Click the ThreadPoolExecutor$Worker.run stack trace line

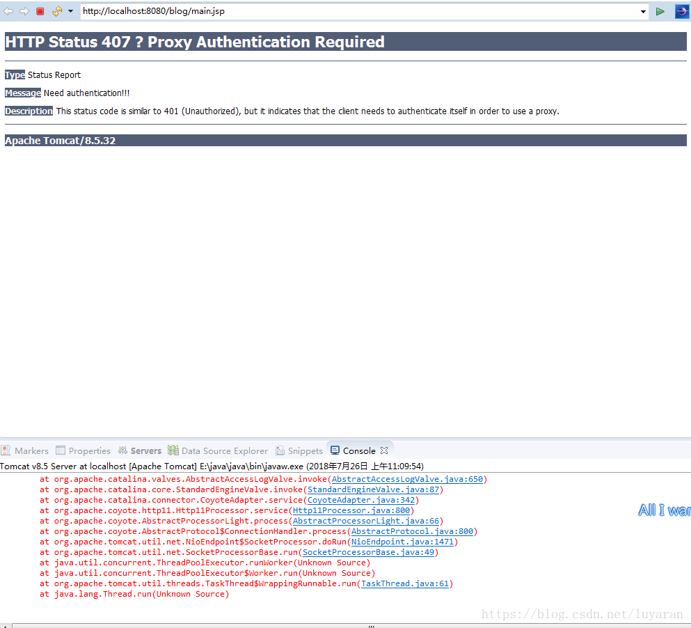[207, 573]
